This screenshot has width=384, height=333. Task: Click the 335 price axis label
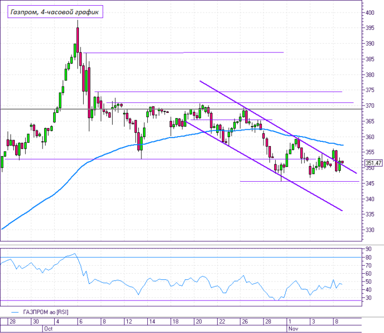[370, 214]
